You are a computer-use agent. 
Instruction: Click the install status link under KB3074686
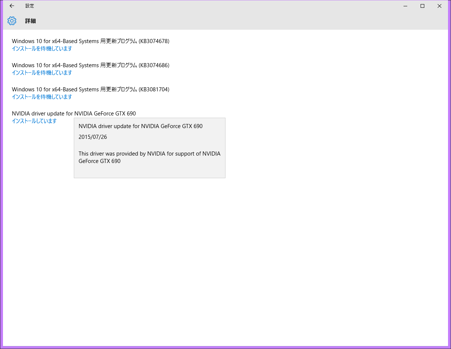(x=42, y=73)
